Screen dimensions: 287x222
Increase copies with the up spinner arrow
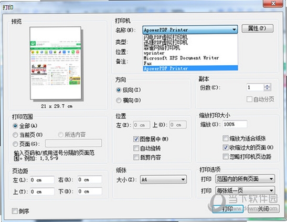(x=267, y=86)
